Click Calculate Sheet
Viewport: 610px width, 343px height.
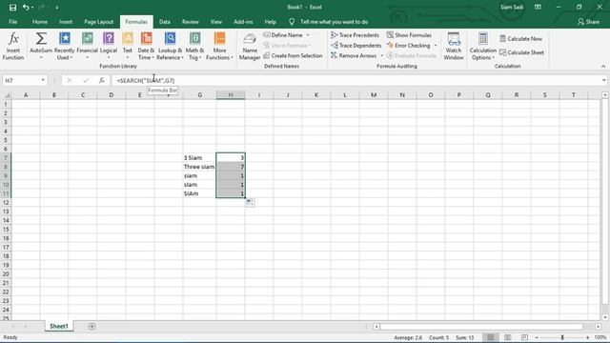(521, 52)
